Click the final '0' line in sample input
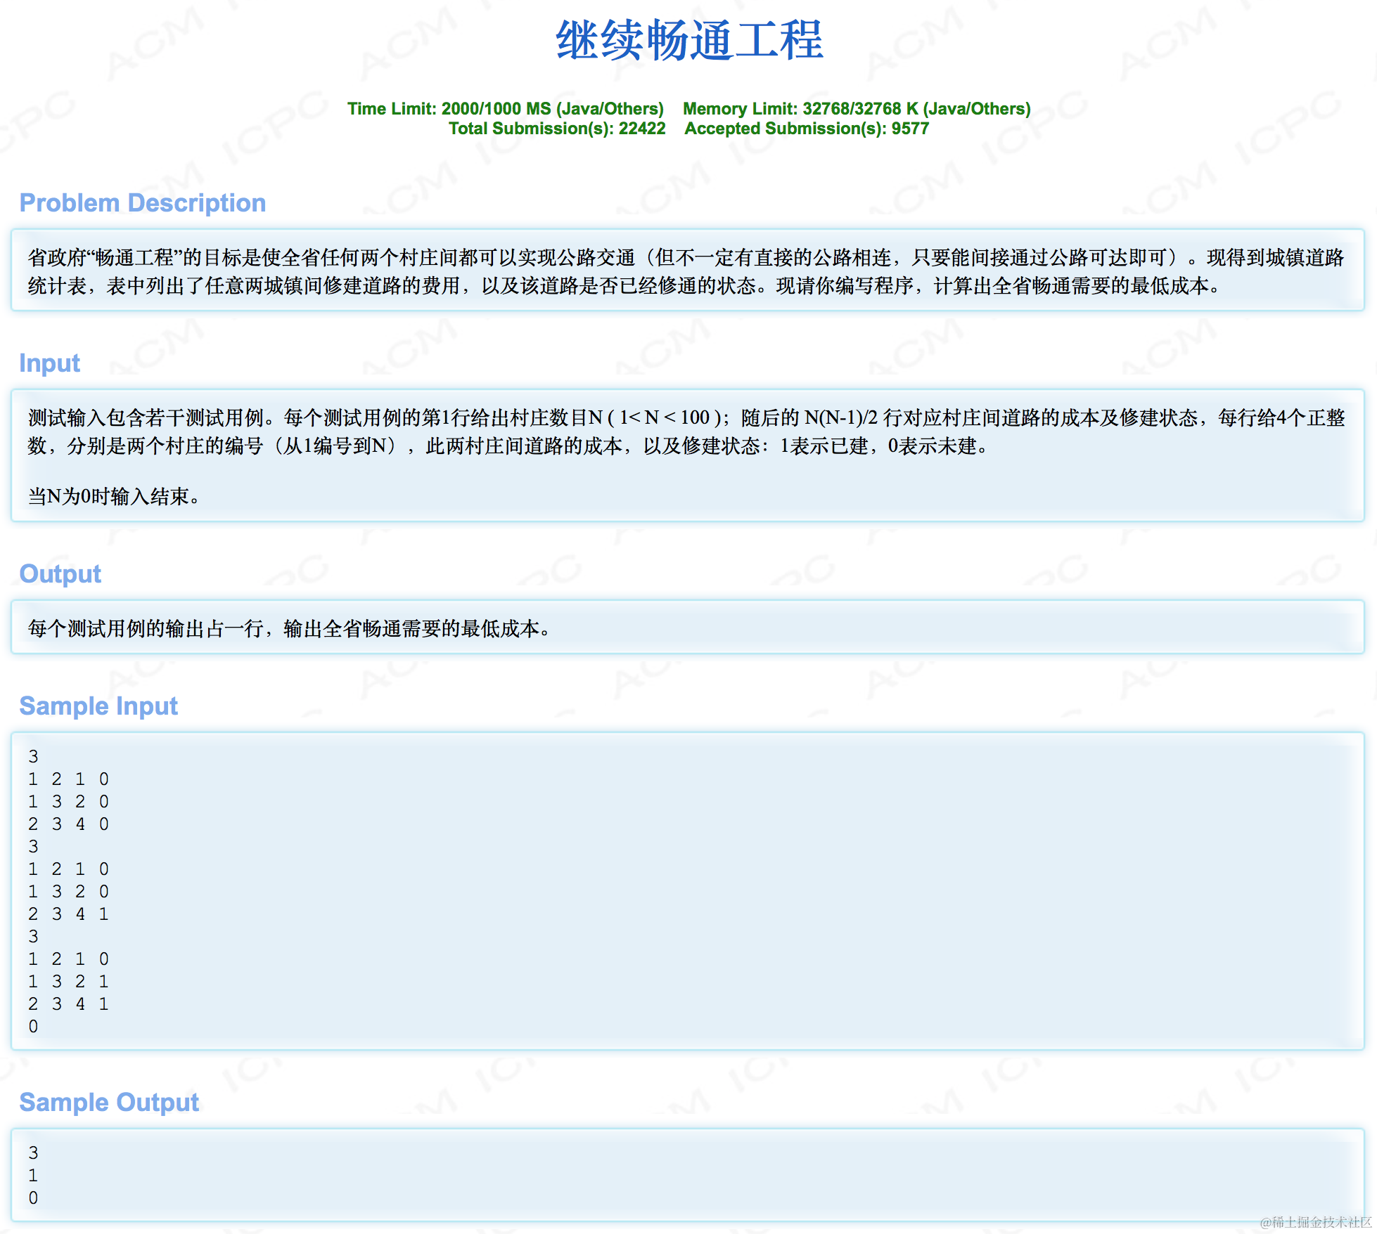Viewport: 1377px width, 1234px height. [33, 1027]
